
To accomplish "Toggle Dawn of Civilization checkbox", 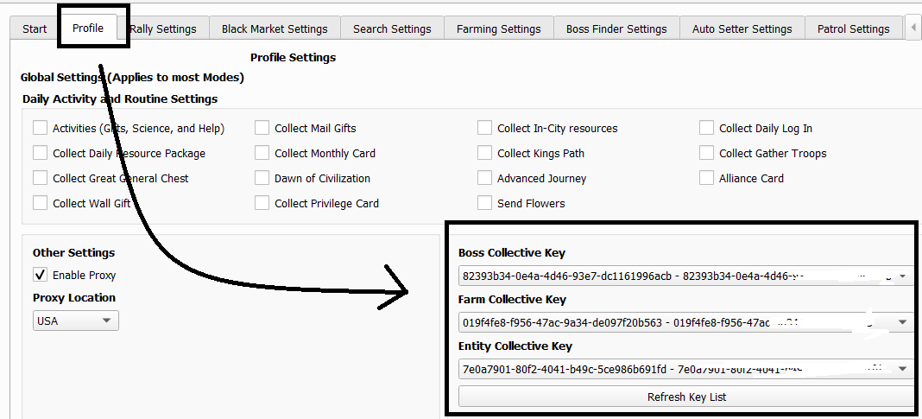I will click(x=262, y=178).
